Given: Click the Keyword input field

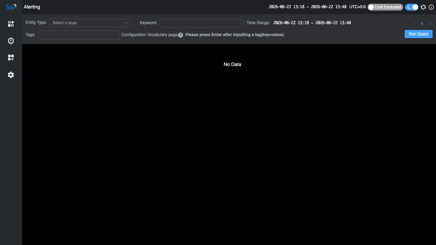Looking at the screenshot, I should pos(201,23).
